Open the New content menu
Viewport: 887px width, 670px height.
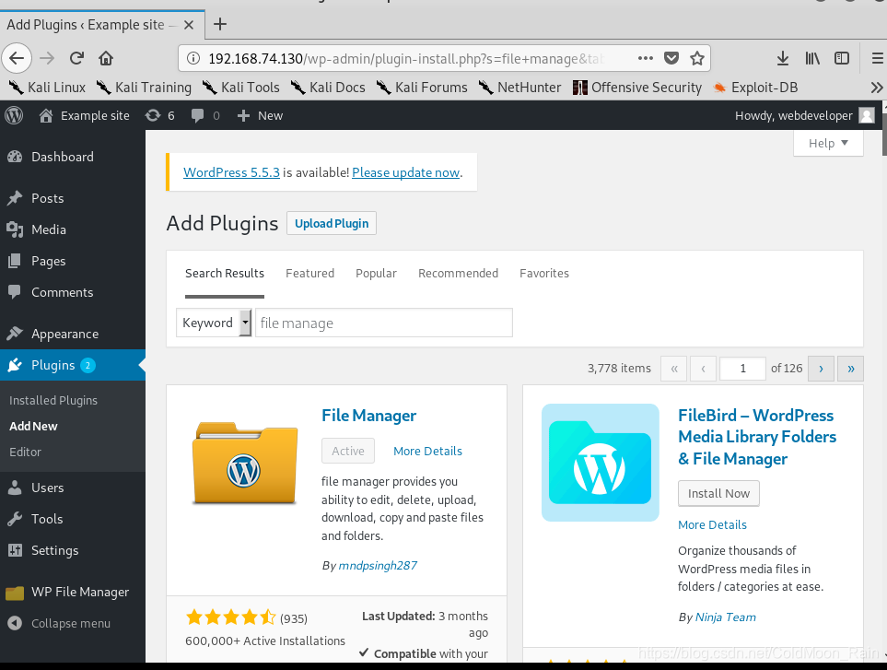click(x=260, y=115)
